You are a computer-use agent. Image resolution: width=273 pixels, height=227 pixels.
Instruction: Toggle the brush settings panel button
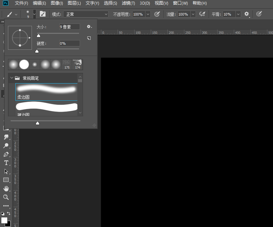(43, 14)
